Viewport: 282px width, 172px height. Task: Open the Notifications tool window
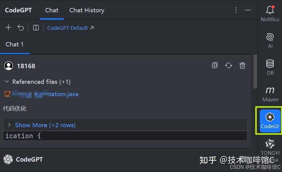click(x=270, y=14)
